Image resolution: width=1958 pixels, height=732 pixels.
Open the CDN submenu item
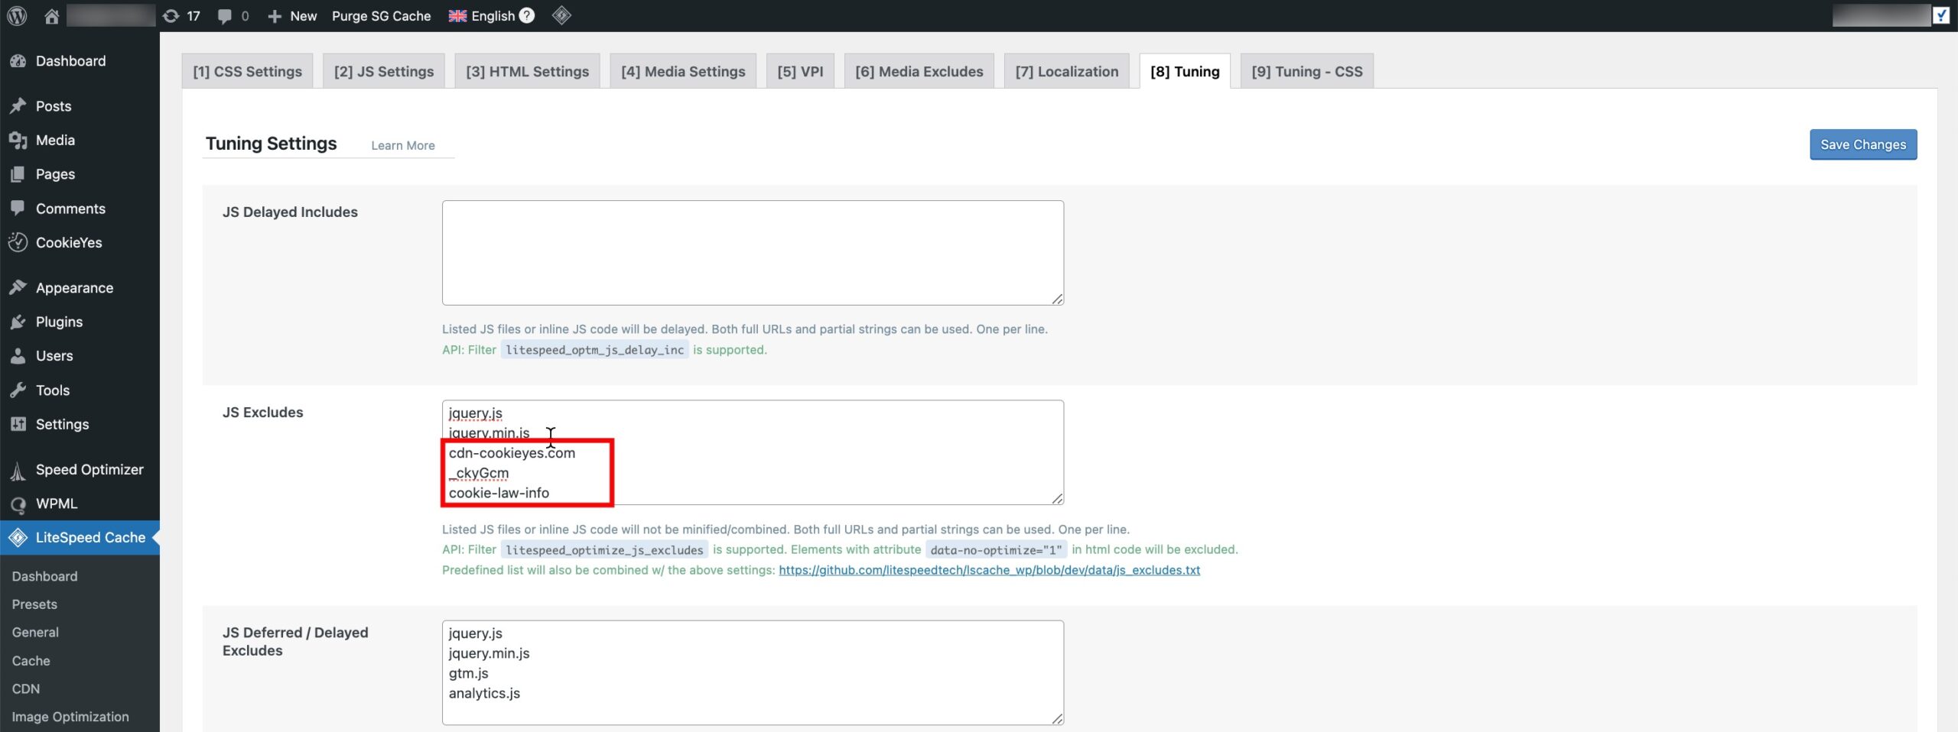(x=25, y=688)
